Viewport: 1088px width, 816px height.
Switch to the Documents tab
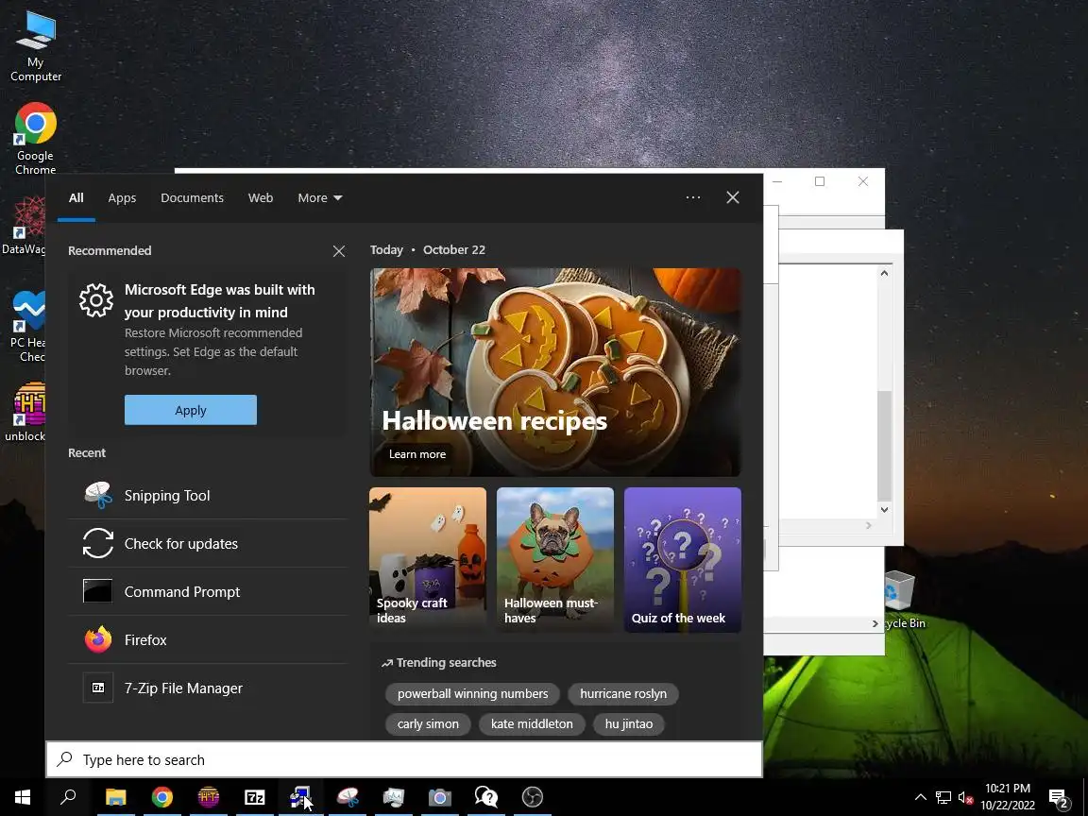pos(193,197)
